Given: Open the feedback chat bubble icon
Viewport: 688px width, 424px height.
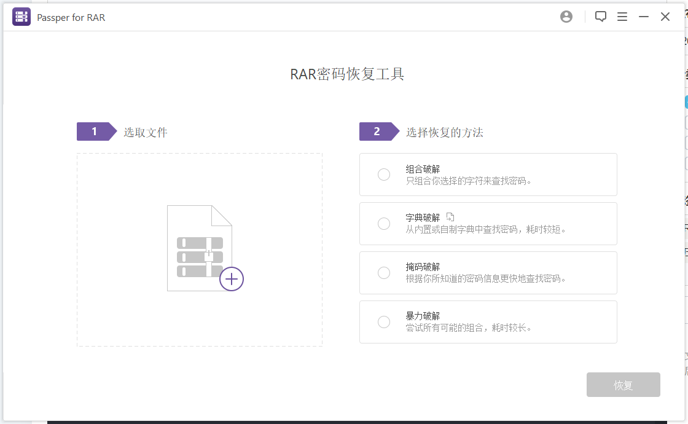Looking at the screenshot, I should (600, 17).
